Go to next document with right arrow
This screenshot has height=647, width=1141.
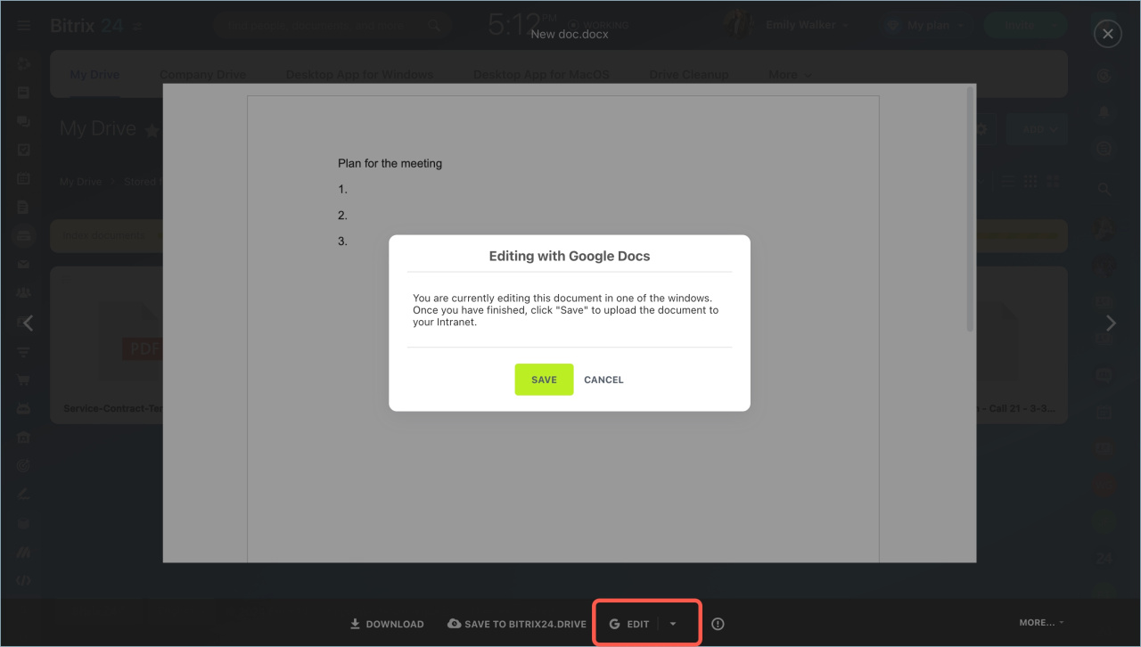coord(1111,323)
